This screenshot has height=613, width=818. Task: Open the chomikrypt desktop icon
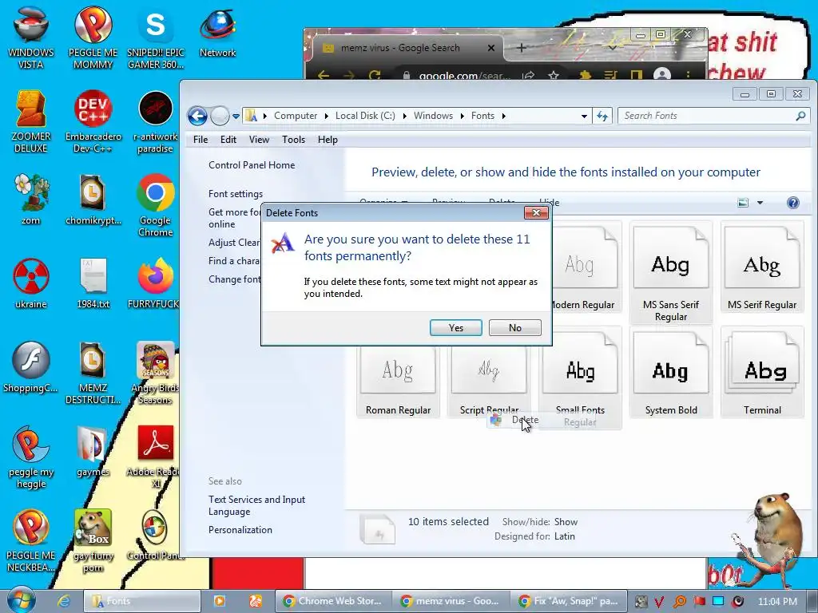93,200
